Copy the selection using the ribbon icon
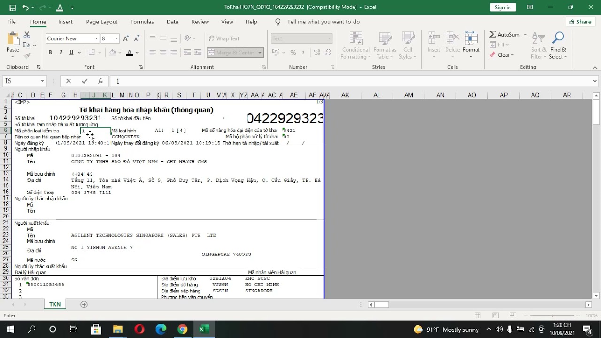The image size is (601, 338). tap(27, 46)
